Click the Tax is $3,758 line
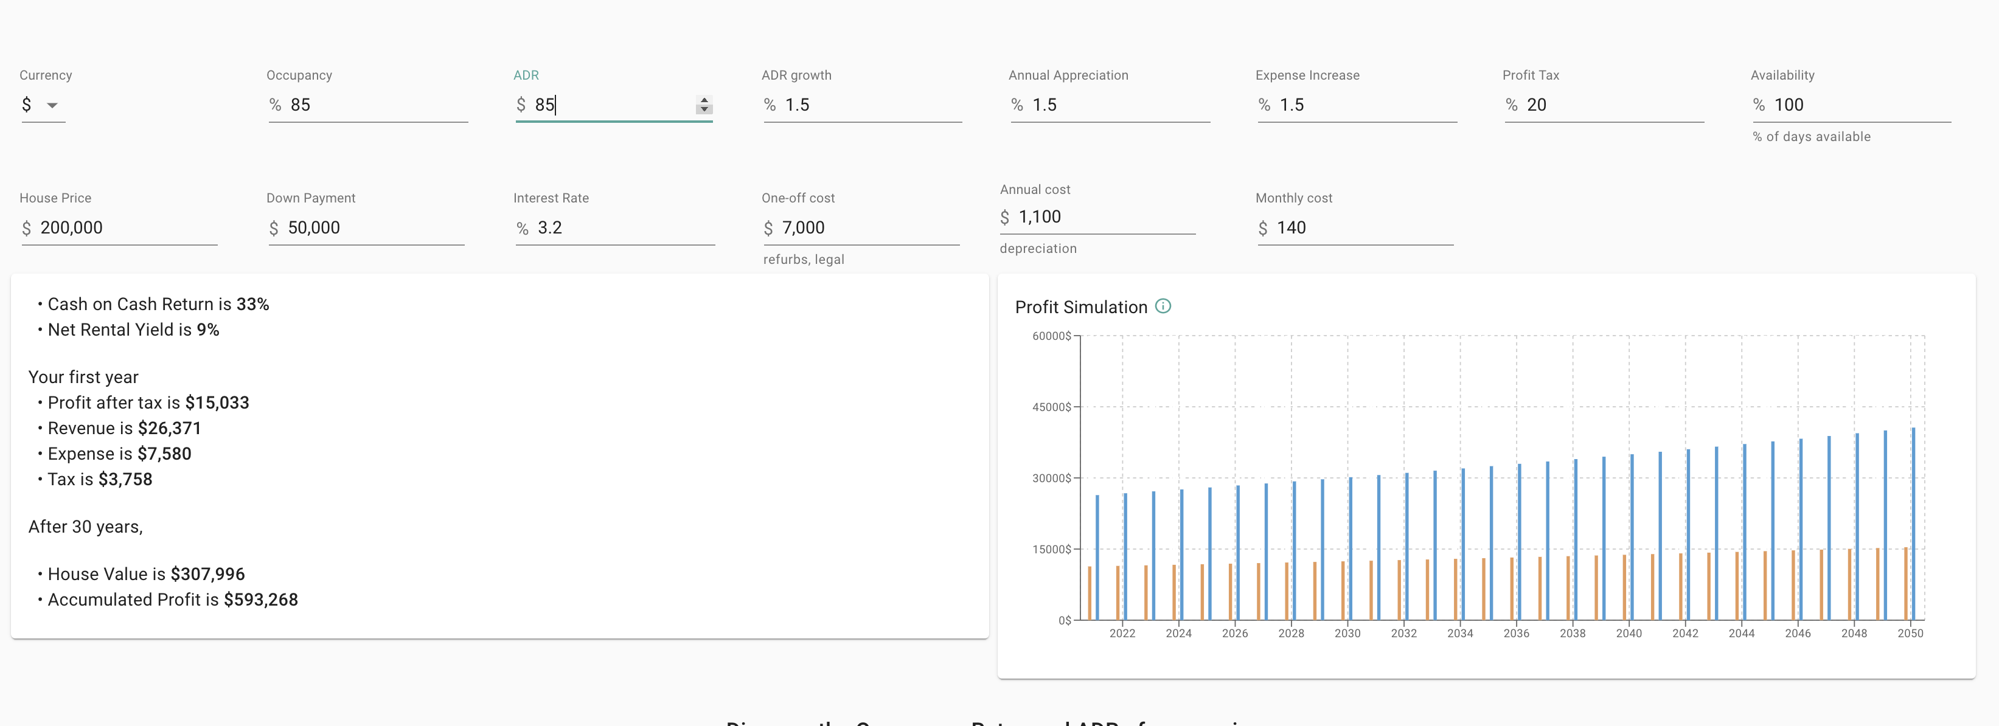This screenshot has width=1999, height=726. click(100, 479)
